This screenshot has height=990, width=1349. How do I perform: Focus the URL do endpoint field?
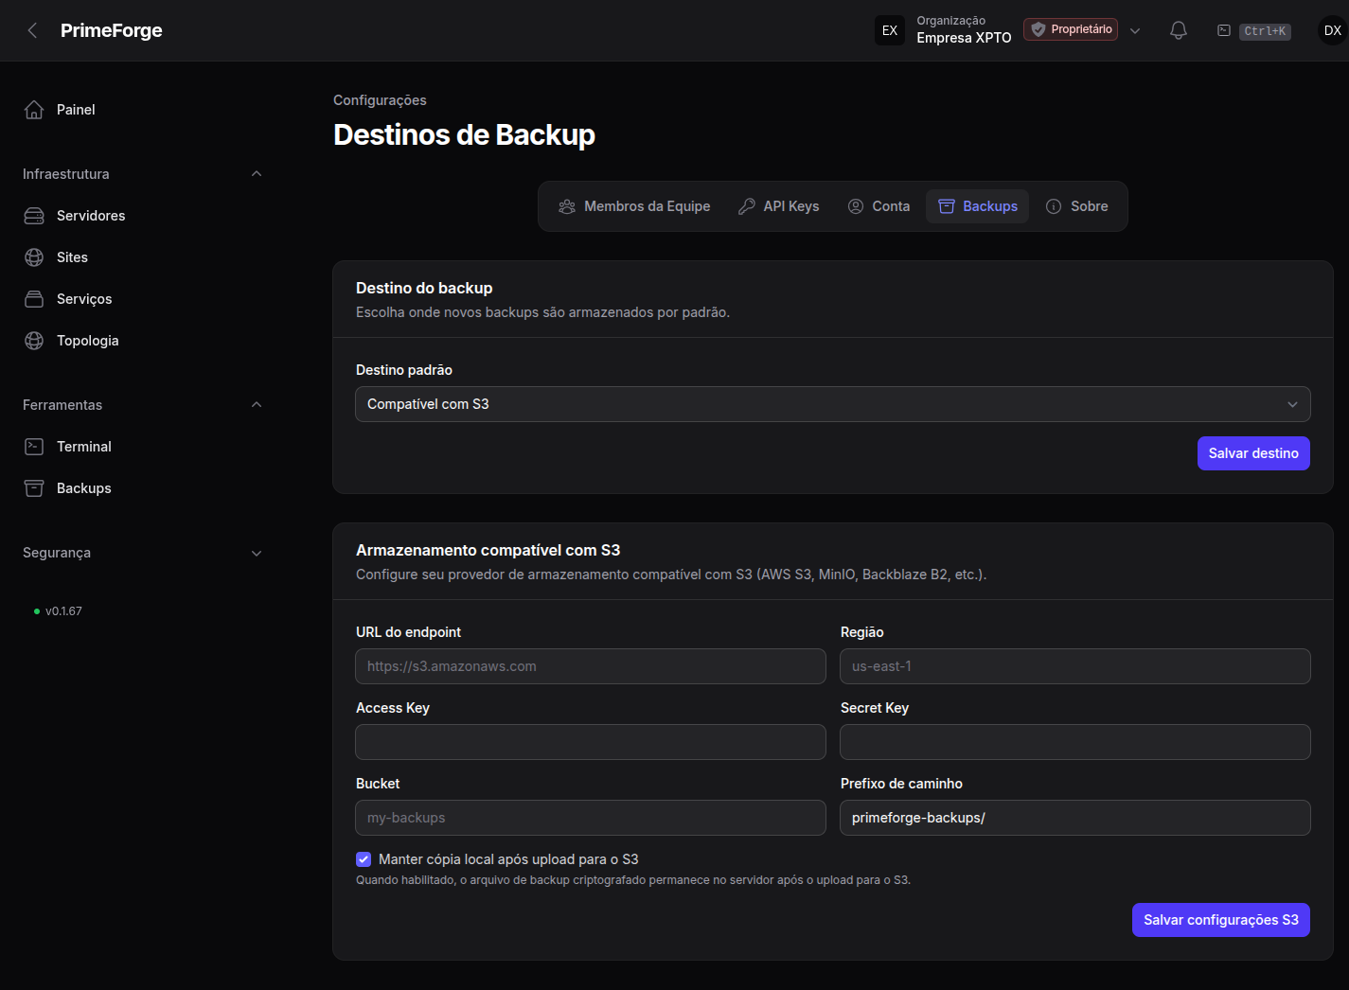[591, 666]
